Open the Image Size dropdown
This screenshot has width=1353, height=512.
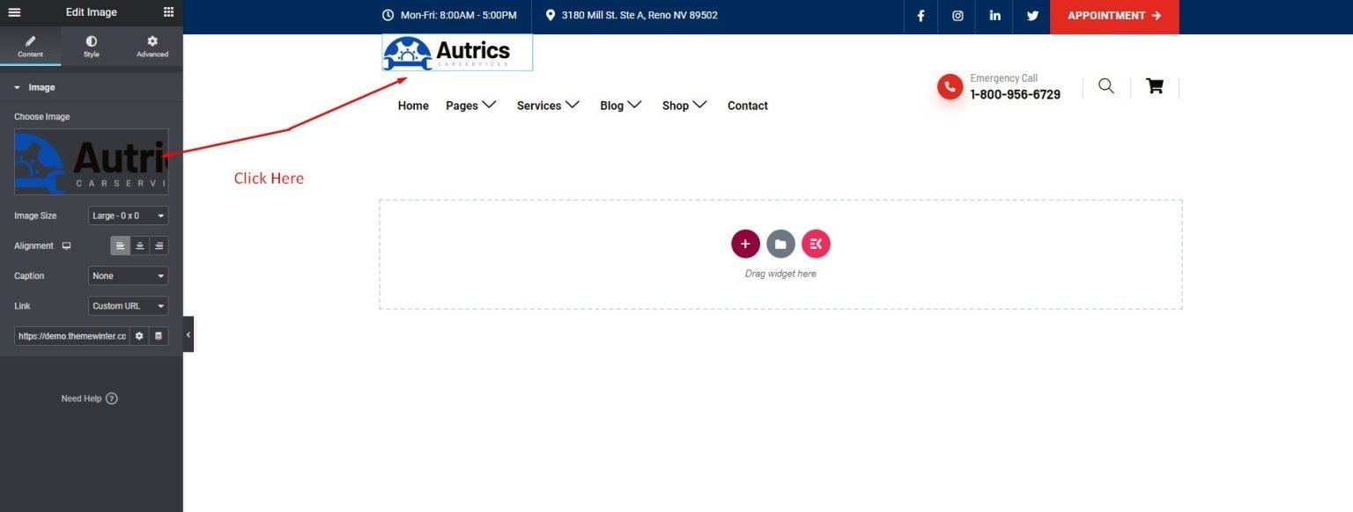pos(128,216)
